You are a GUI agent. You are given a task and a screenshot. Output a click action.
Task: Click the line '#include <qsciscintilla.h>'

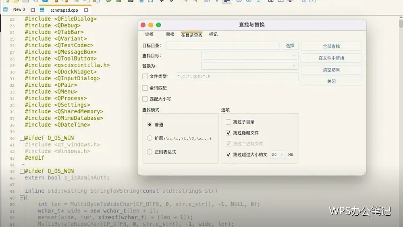pos(67,65)
